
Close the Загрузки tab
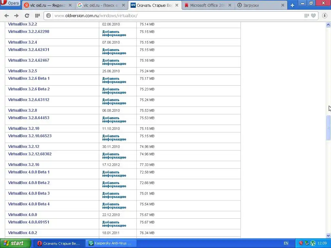(283, 5)
